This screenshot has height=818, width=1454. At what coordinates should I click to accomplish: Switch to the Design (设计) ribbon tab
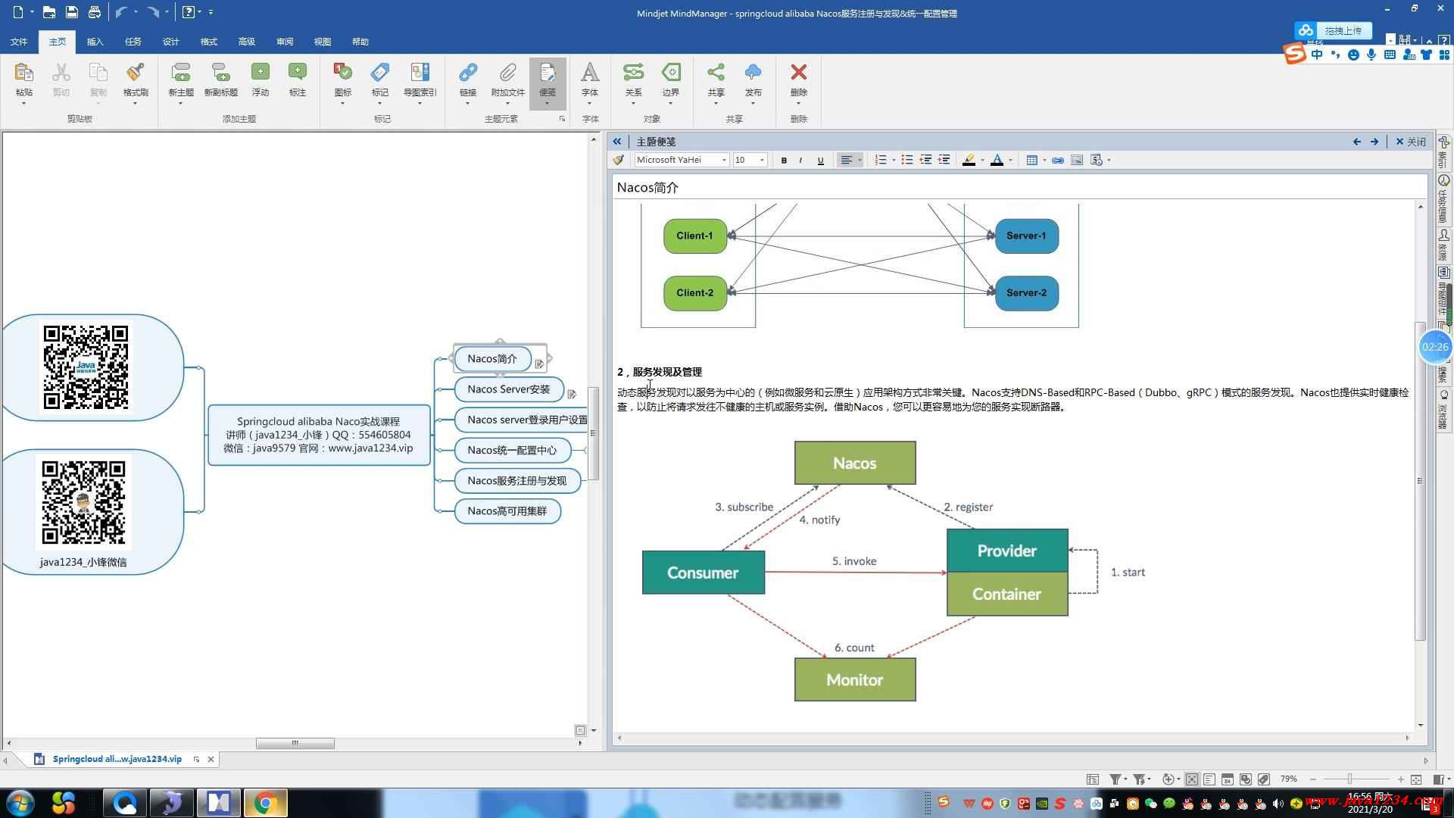point(170,42)
